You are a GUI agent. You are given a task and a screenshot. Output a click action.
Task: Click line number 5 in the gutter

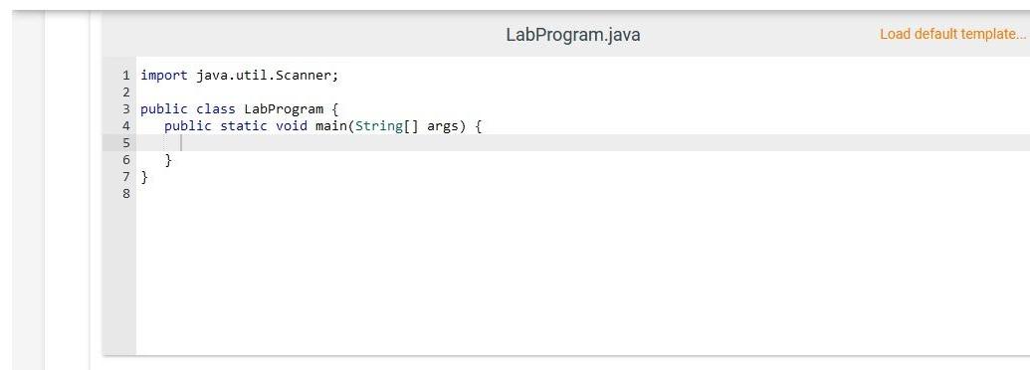pos(126,143)
